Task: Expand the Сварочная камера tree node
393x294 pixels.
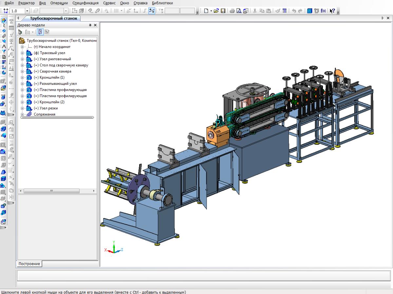Action: [x=22, y=71]
